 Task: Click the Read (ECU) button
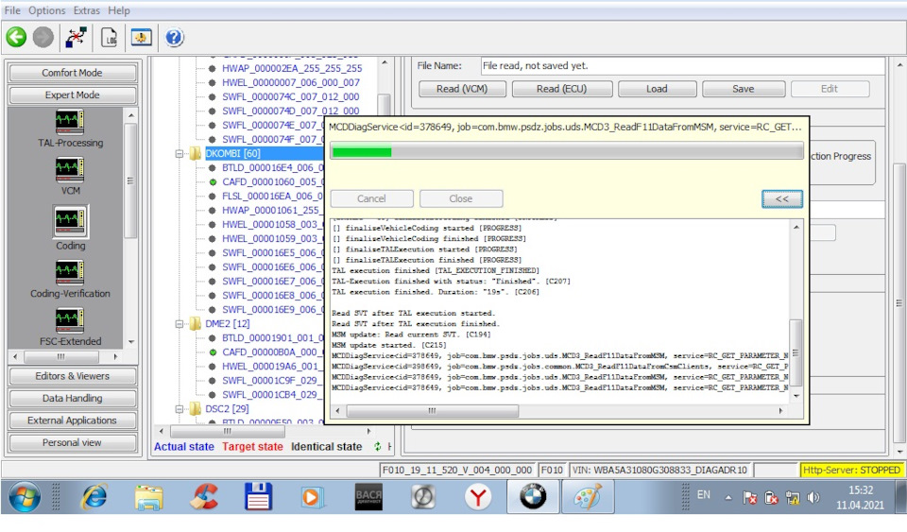coord(561,89)
